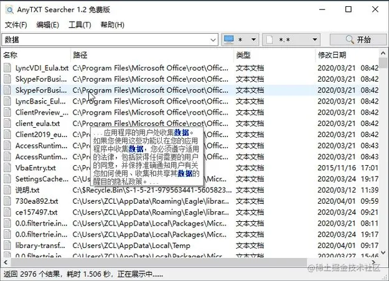Viewport: 389px width, 281px height.
Task: Click the AppData\Local\Temp path cell
Action: click(131, 245)
